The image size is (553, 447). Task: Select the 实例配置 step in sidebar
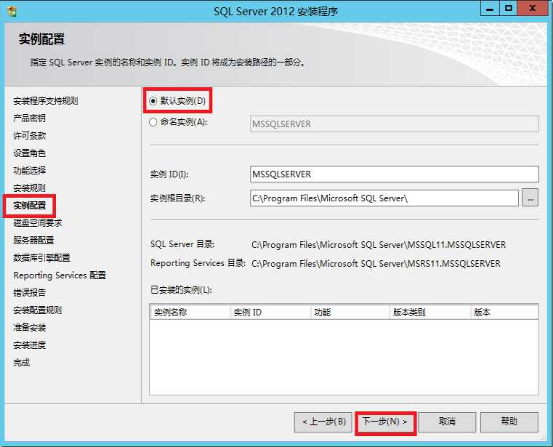click(x=29, y=206)
